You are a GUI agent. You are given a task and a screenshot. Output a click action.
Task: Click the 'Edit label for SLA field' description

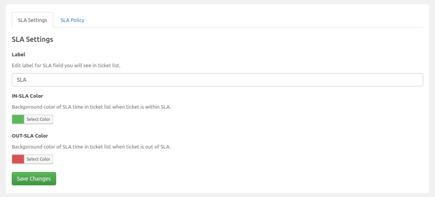pyautogui.click(x=66, y=65)
